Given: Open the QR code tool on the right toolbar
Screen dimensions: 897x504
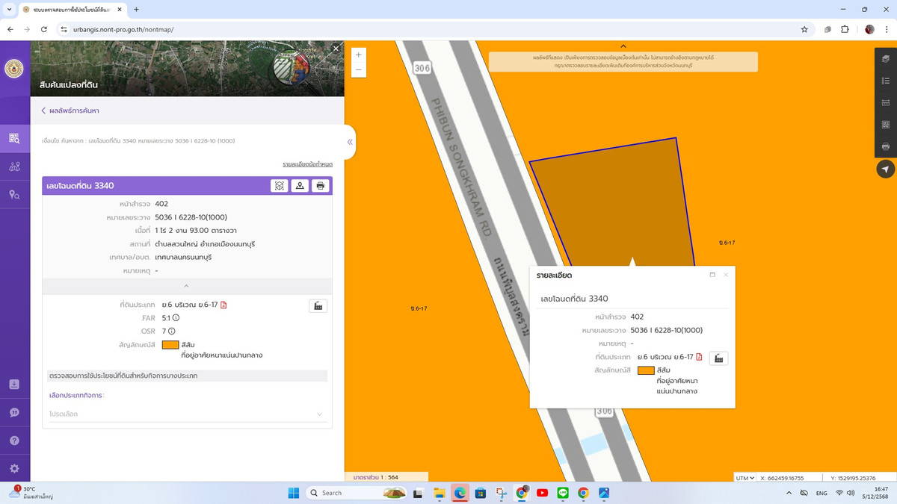Looking at the screenshot, I should click(x=887, y=125).
